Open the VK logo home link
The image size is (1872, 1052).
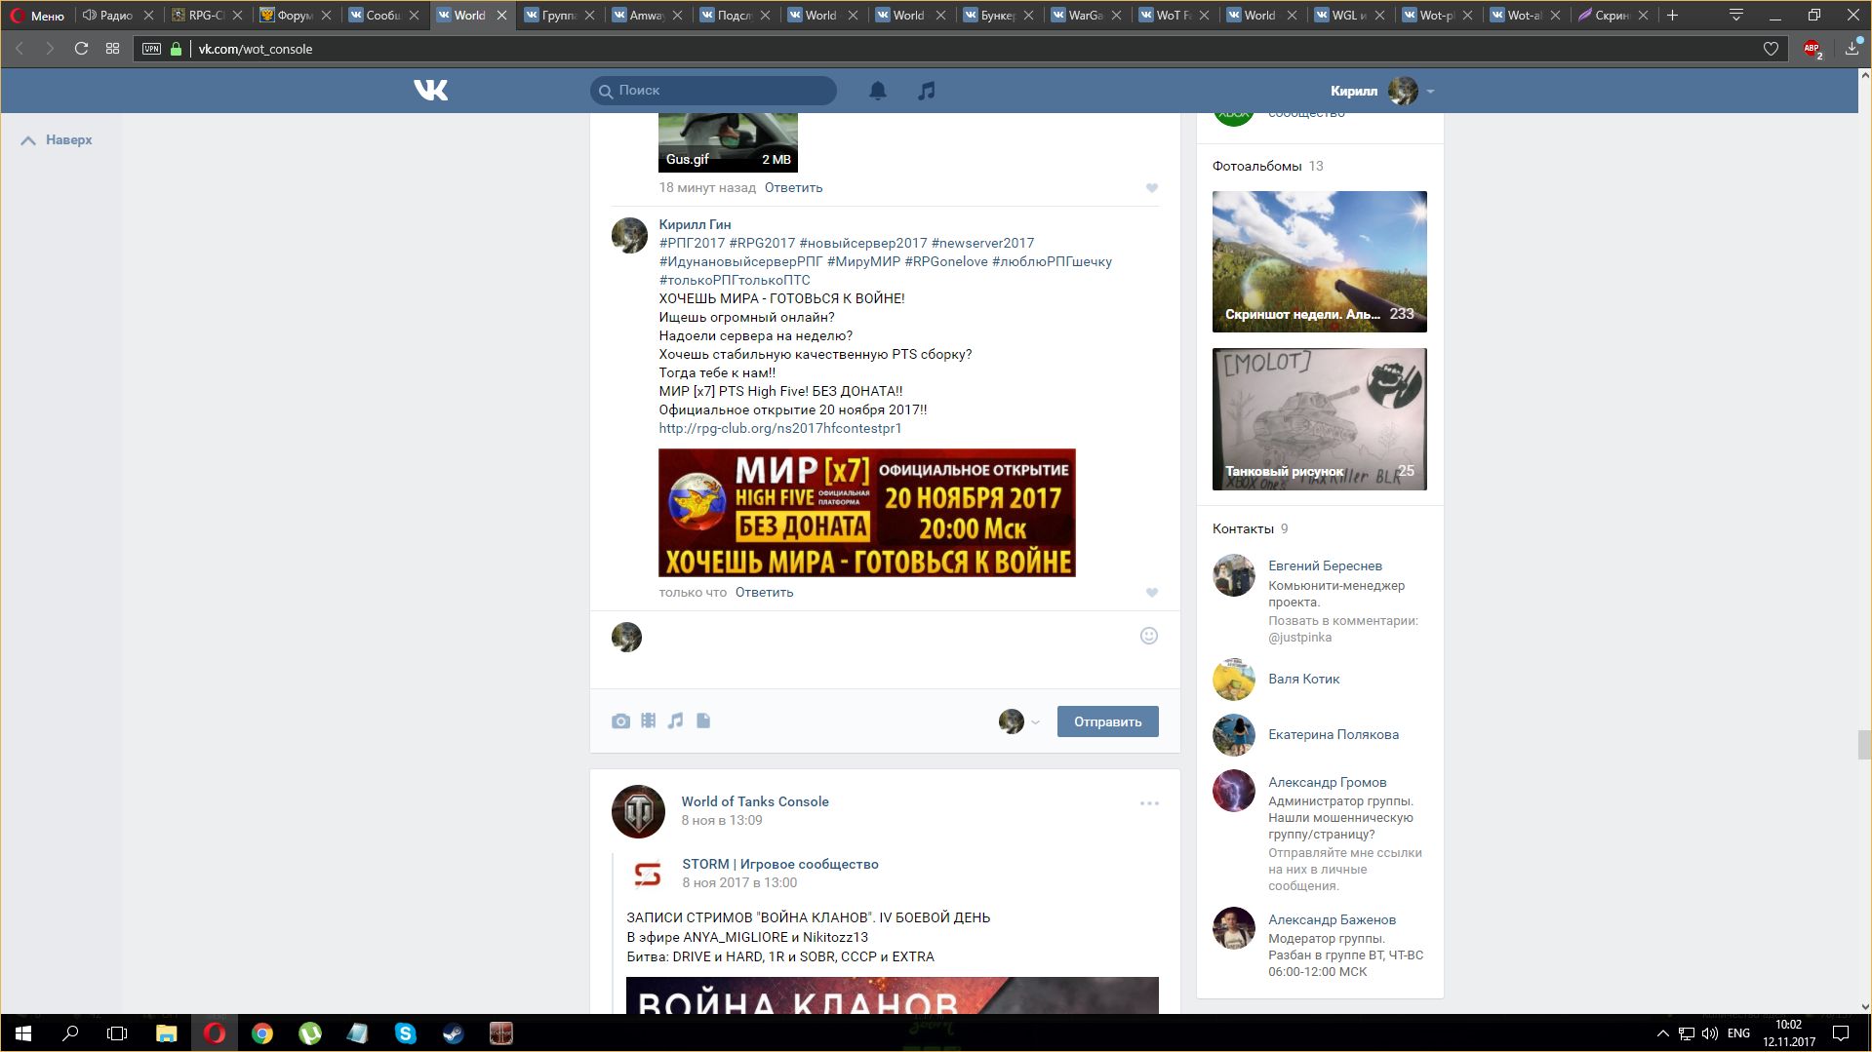click(430, 90)
